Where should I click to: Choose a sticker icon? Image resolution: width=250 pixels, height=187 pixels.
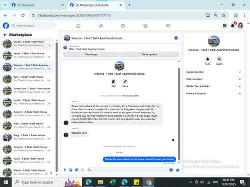[x=76, y=170]
